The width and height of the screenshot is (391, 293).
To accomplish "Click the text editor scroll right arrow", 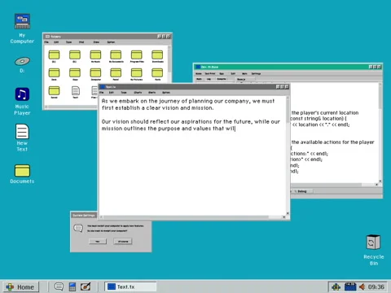I will point(284,217).
